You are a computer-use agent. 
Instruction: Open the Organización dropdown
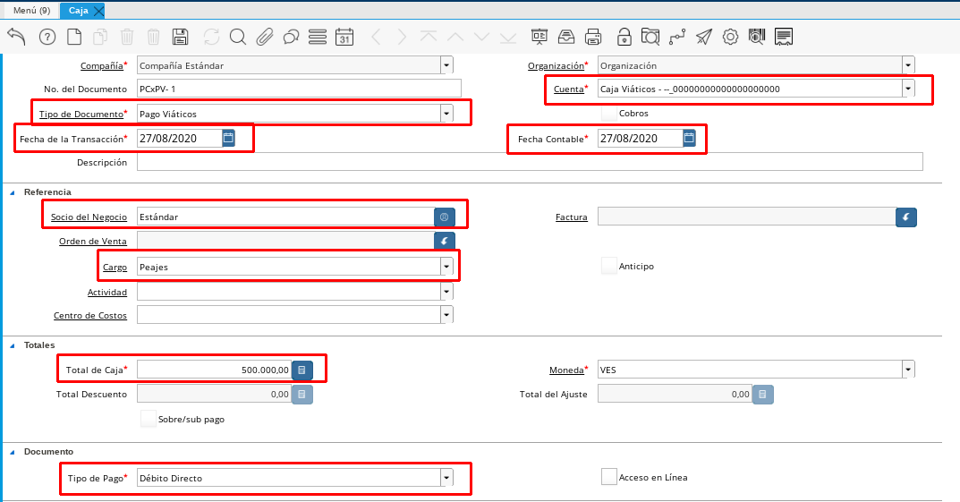908,65
